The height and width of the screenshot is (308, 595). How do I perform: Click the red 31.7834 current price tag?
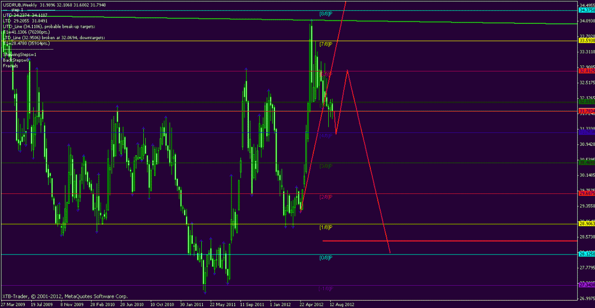click(586, 111)
